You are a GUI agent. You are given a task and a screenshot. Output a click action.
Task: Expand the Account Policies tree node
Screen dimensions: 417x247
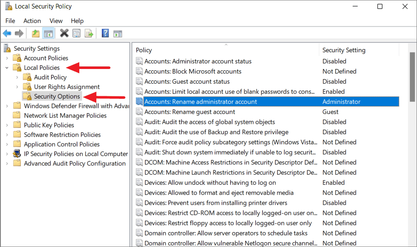point(7,58)
